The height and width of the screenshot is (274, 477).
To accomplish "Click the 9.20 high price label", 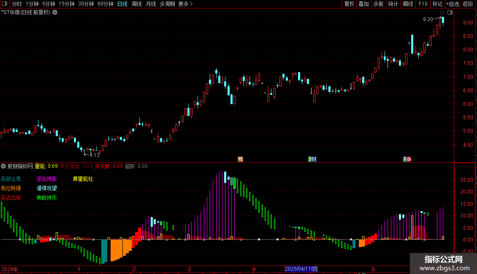I will (428, 19).
